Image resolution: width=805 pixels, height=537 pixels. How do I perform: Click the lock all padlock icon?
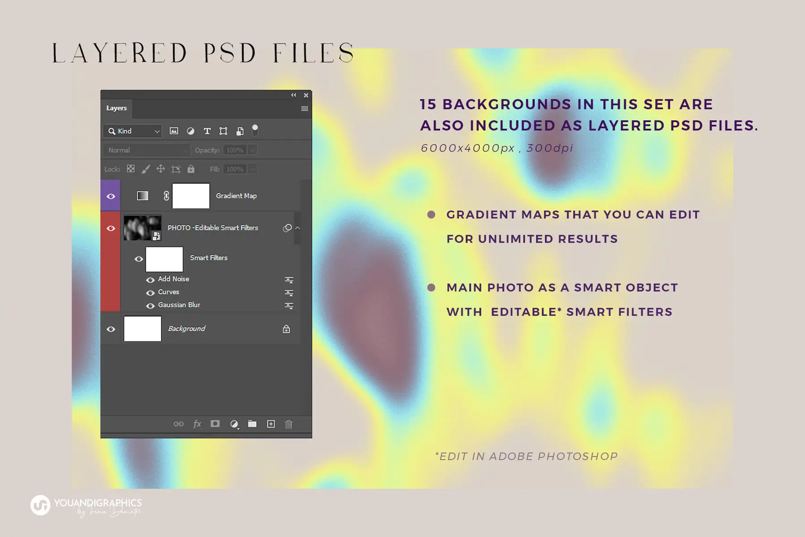click(x=190, y=169)
